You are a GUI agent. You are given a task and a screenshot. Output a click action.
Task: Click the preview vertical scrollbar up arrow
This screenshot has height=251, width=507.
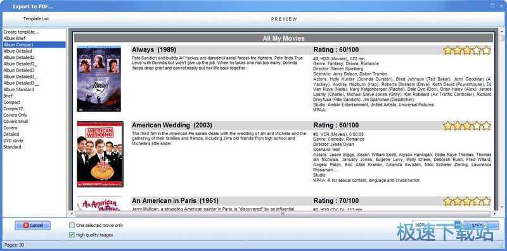(x=501, y=32)
